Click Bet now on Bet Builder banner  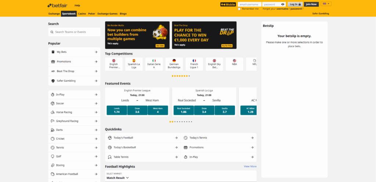coord(160,46)
